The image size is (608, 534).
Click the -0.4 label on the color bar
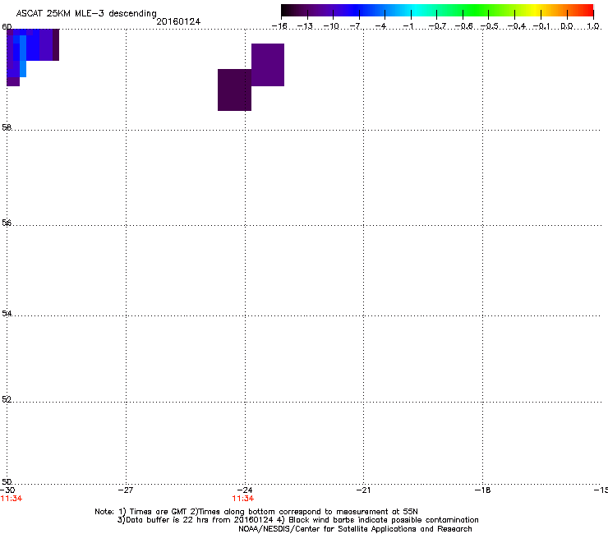[516, 26]
